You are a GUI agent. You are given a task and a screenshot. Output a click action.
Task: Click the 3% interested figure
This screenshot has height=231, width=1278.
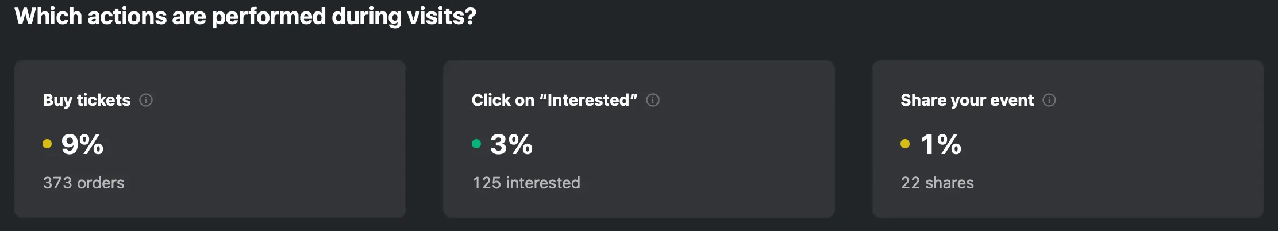coord(511,144)
